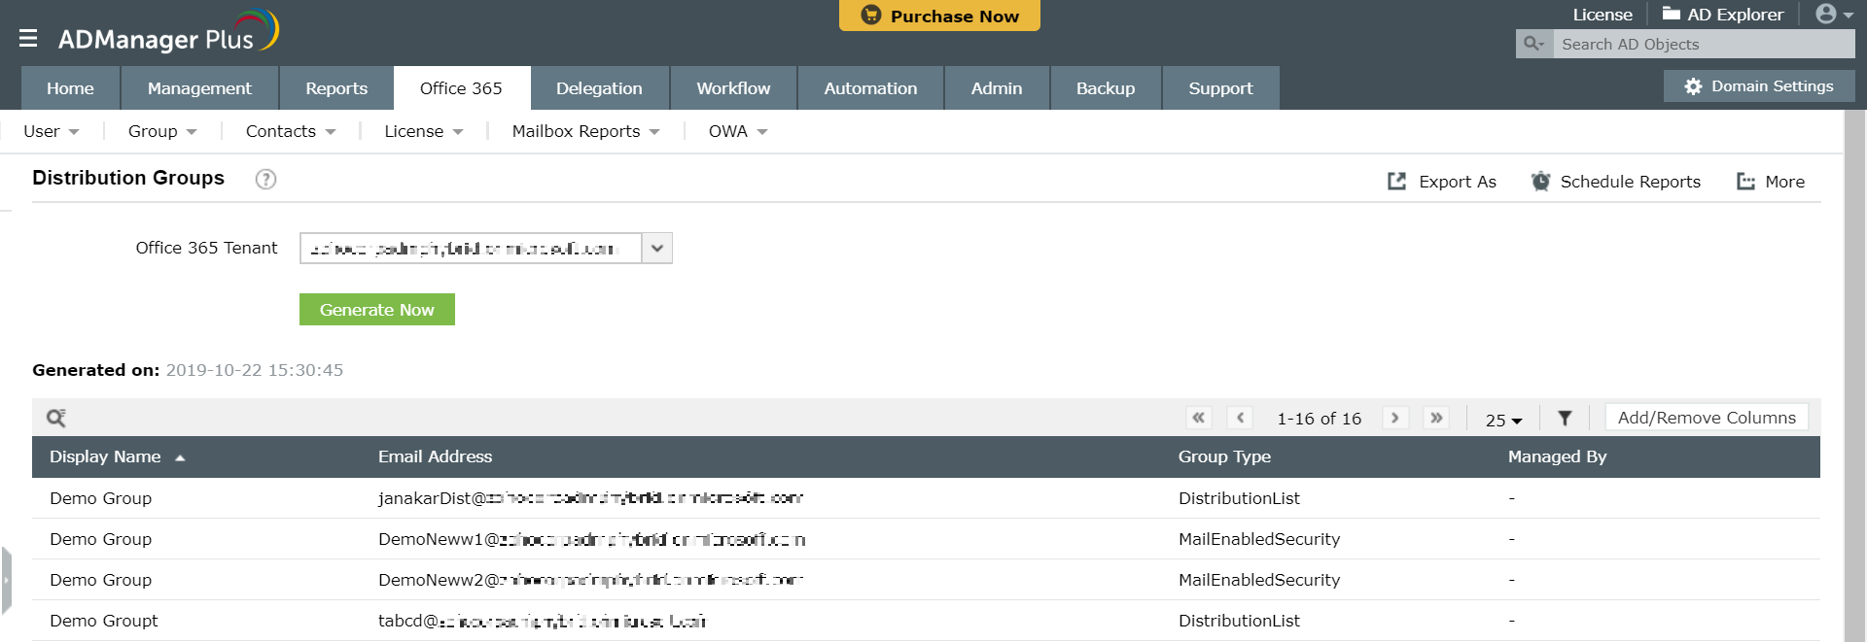The image size is (1867, 642).
Task: Go to last page of results
Action: (x=1436, y=418)
